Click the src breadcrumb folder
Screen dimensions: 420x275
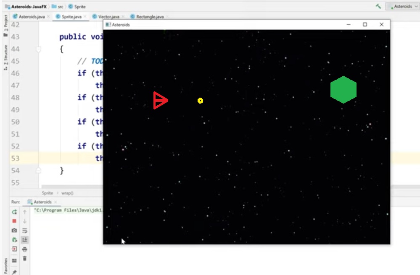click(60, 6)
